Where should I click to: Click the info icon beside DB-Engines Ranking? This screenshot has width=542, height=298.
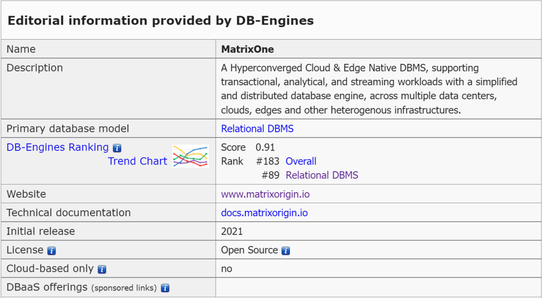[117, 148]
